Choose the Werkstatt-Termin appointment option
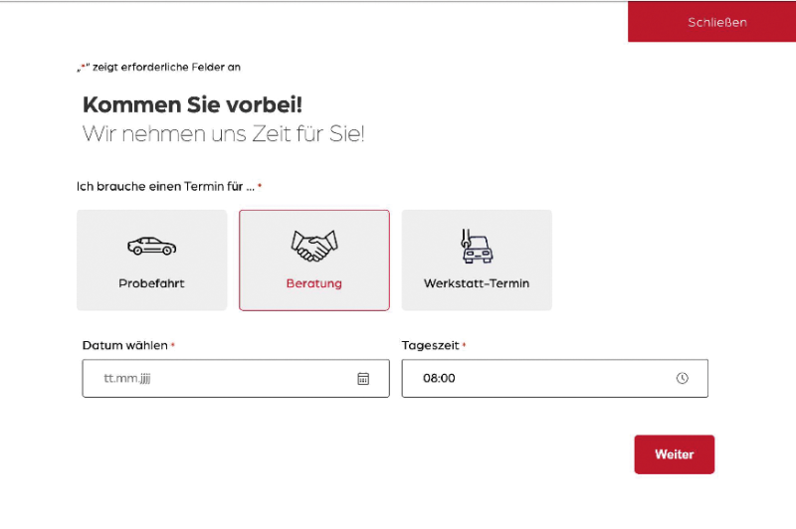This screenshot has height=529, width=796. click(x=476, y=261)
